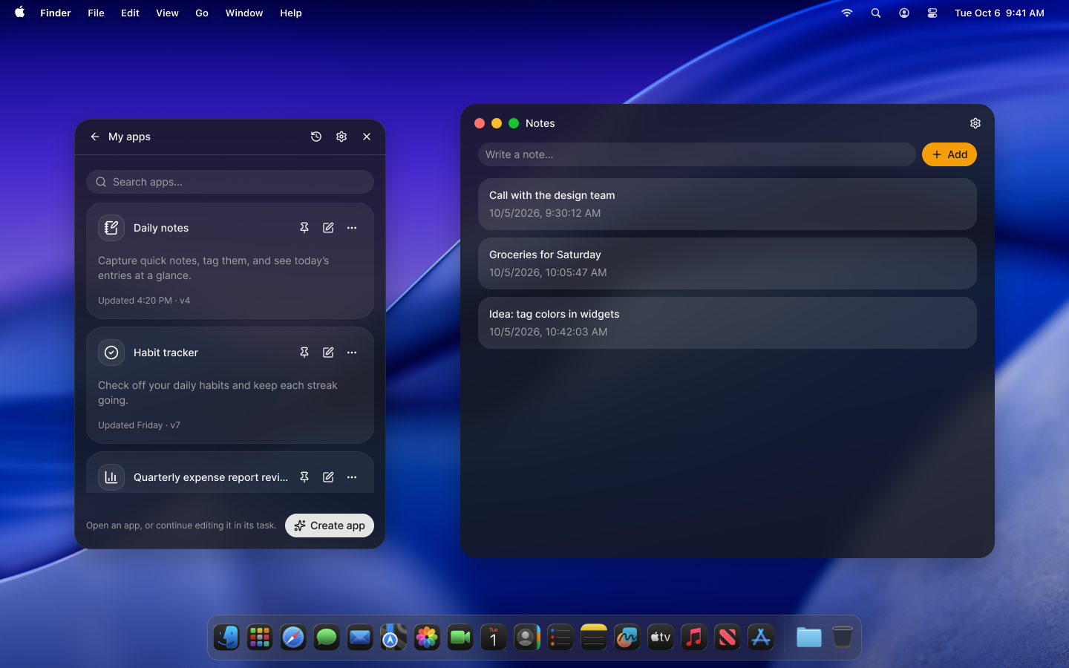This screenshot has height=668, width=1069.
Task: Open My apps panel settings gear
Action: click(x=341, y=137)
